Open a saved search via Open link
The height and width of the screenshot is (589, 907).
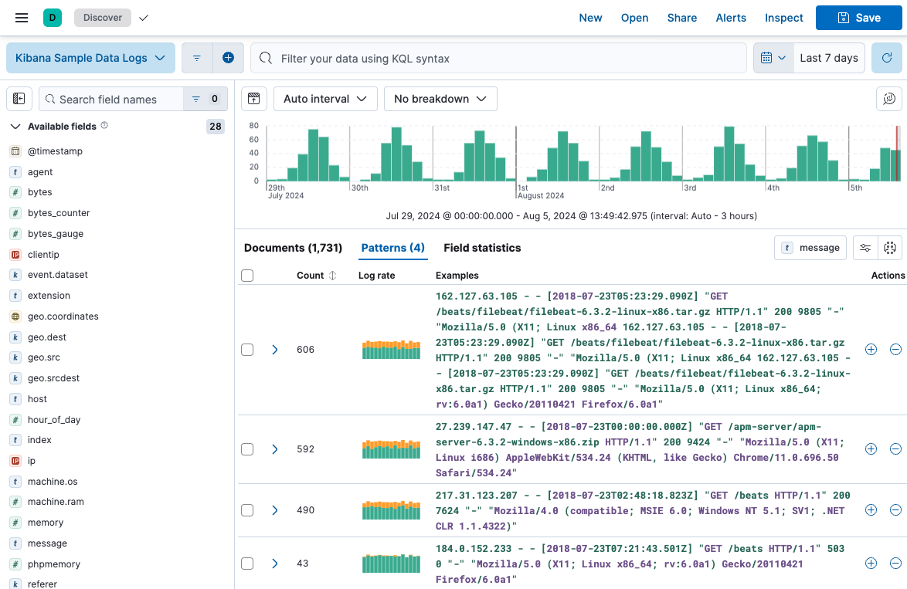click(634, 18)
